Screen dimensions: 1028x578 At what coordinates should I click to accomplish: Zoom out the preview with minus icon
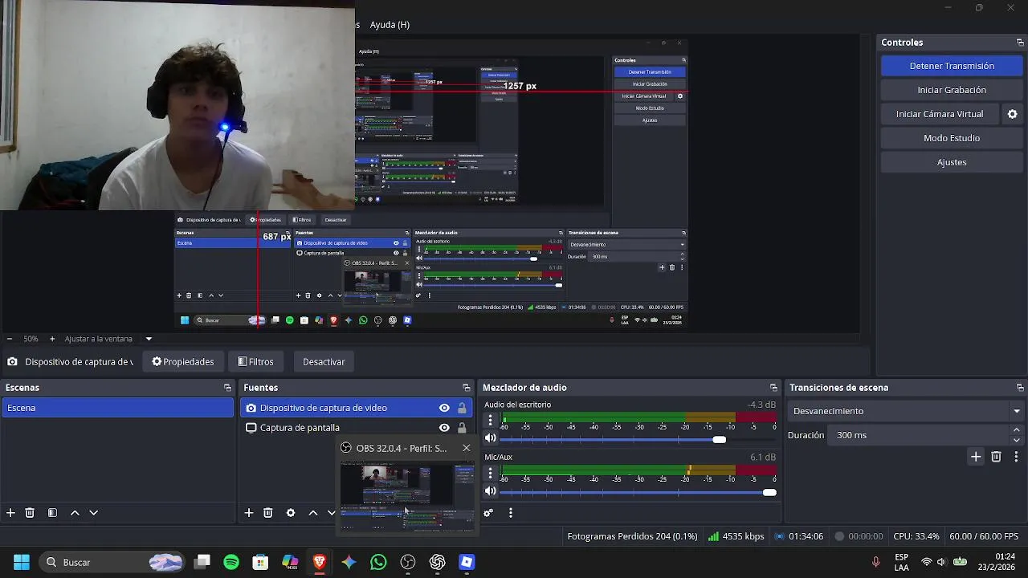coord(9,339)
